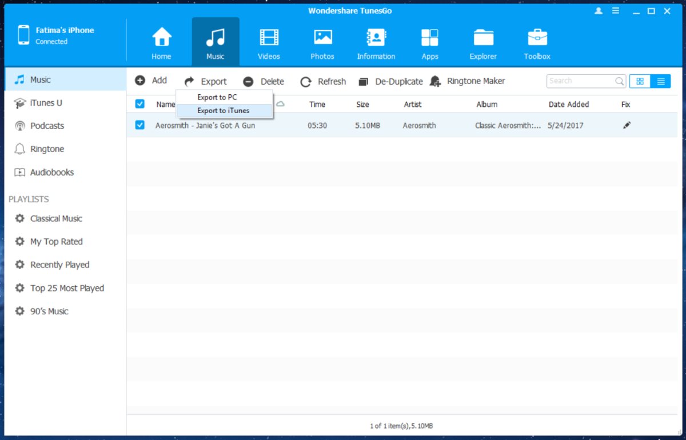Go to the Photos section
The image size is (686, 440).
[322, 43]
